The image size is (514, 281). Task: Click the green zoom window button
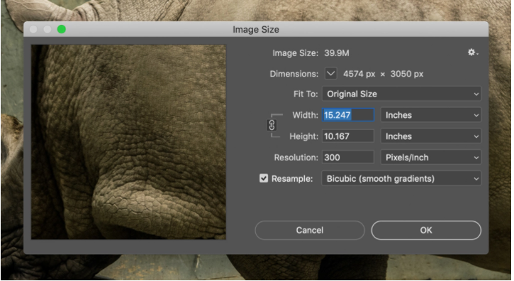point(61,30)
